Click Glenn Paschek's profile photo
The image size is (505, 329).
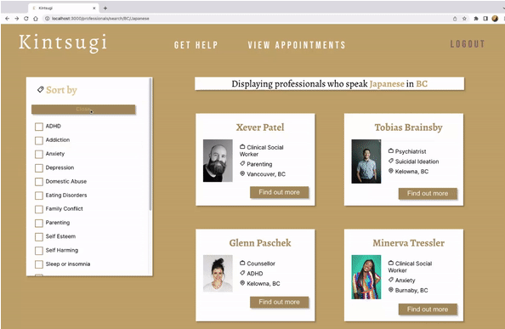218,273
